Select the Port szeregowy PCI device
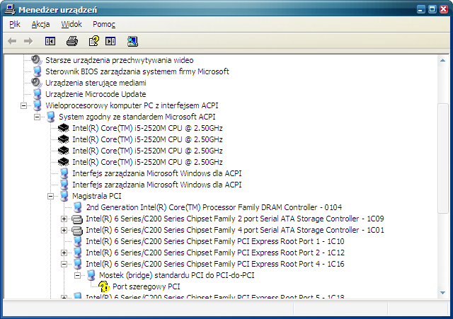 click(147, 286)
